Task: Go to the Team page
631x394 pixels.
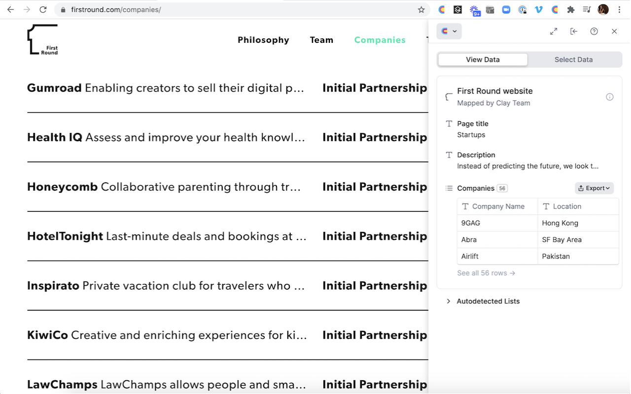Action: tap(321, 40)
